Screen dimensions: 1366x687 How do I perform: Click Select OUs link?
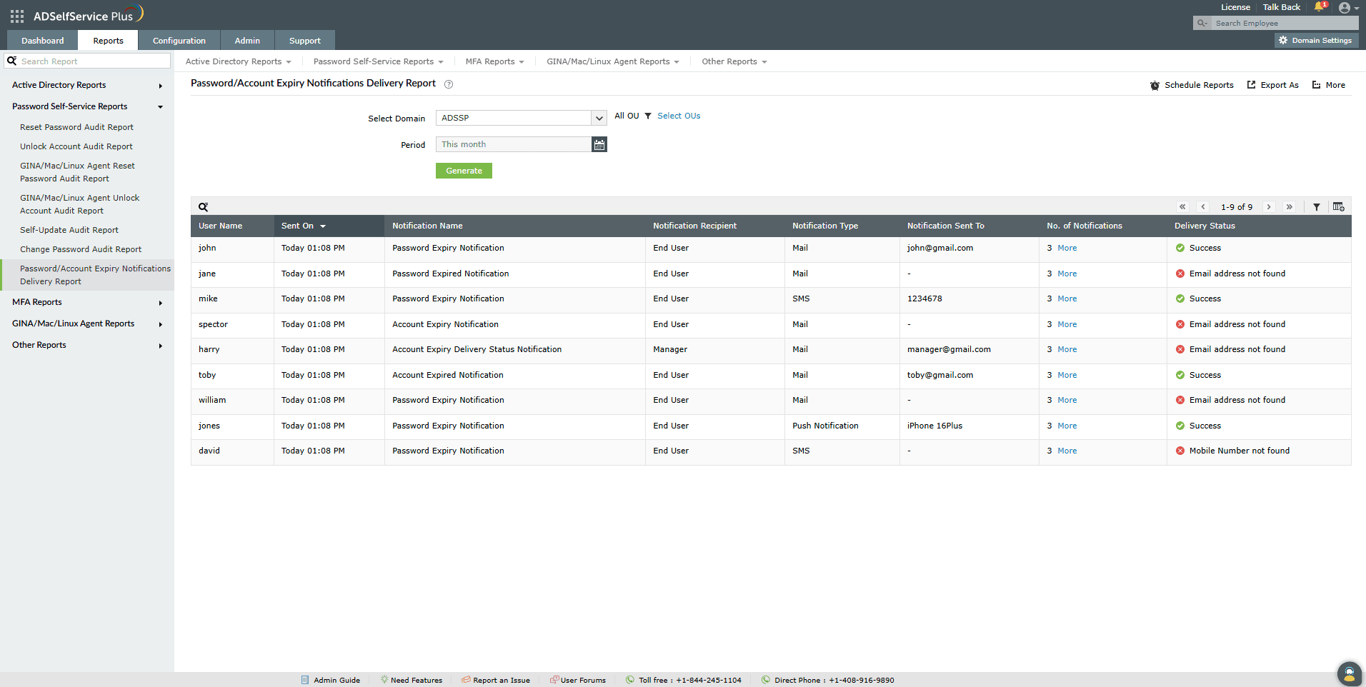click(x=678, y=116)
